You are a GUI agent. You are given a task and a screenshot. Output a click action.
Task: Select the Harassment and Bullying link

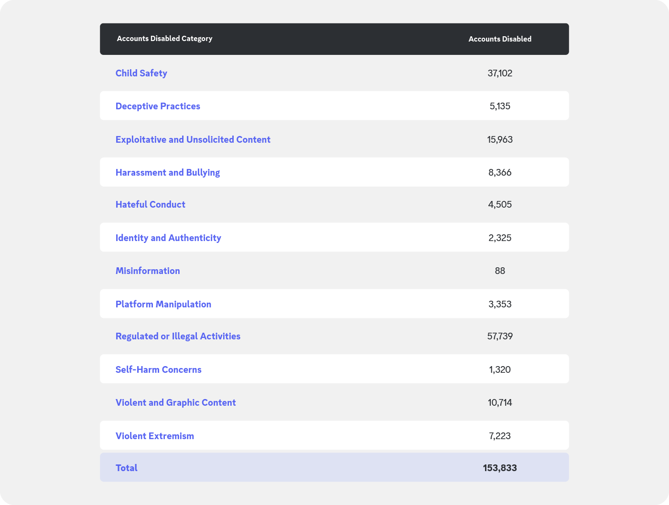[167, 172]
